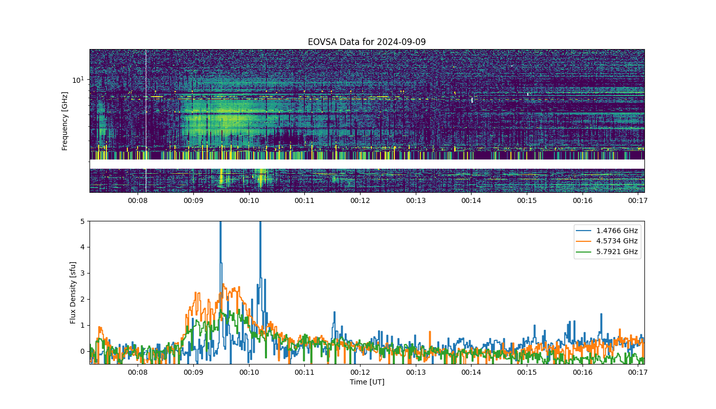The image size is (716, 409).
Task: Click the 00:12 tick on the bottom time axis
Action: click(x=360, y=372)
